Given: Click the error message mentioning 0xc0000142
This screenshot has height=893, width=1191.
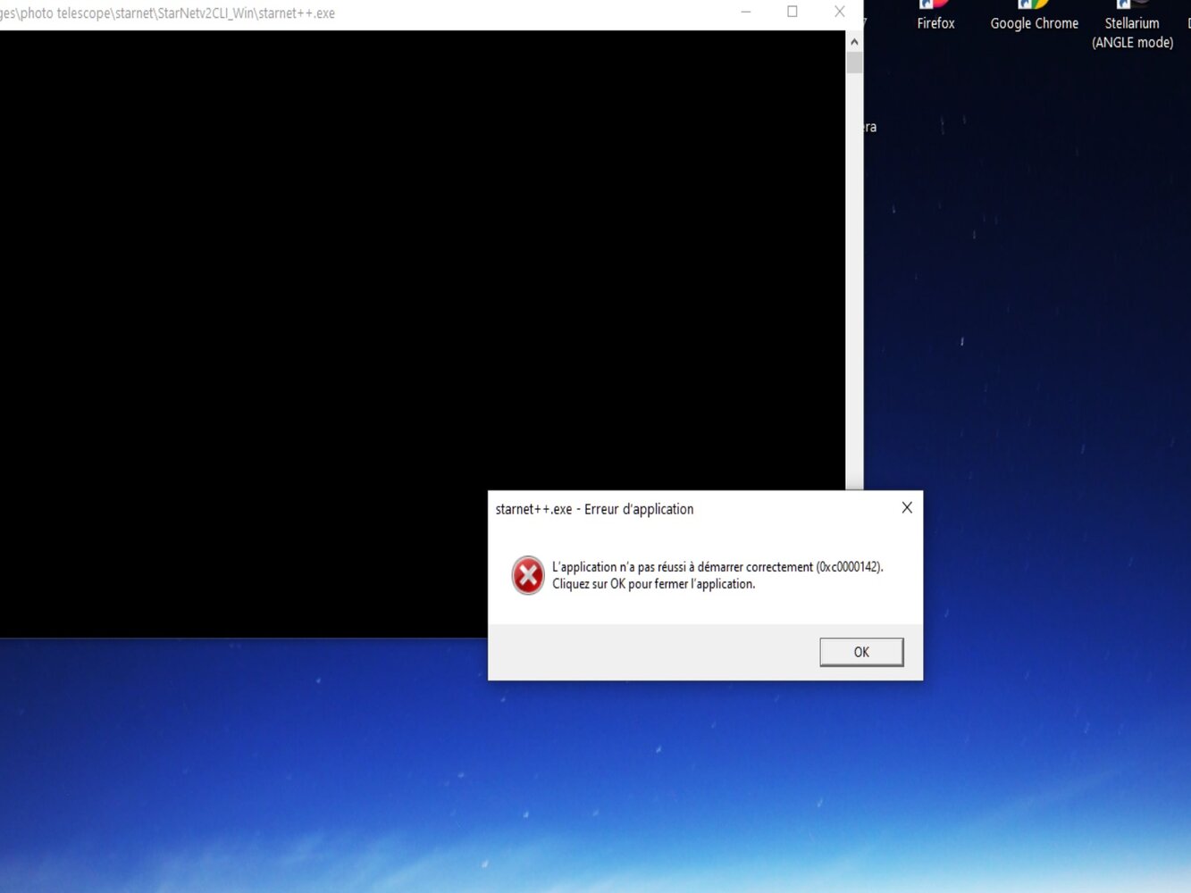Looking at the screenshot, I should [717, 567].
